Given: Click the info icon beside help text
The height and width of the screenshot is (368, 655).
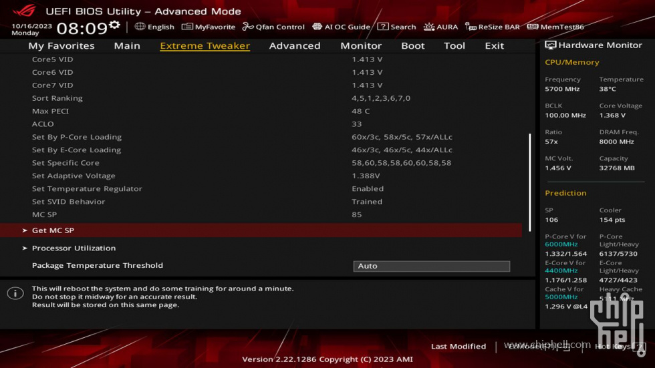Looking at the screenshot, I should pyautogui.click(x=15, y=293).
